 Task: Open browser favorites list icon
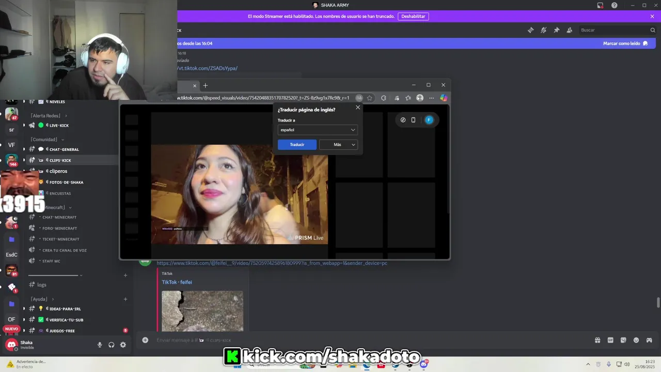[x=408, y=98]
